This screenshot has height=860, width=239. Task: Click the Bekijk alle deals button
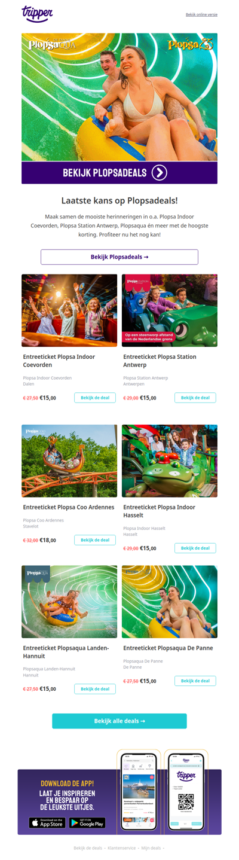pyautogui.click(x=119, y=721)
